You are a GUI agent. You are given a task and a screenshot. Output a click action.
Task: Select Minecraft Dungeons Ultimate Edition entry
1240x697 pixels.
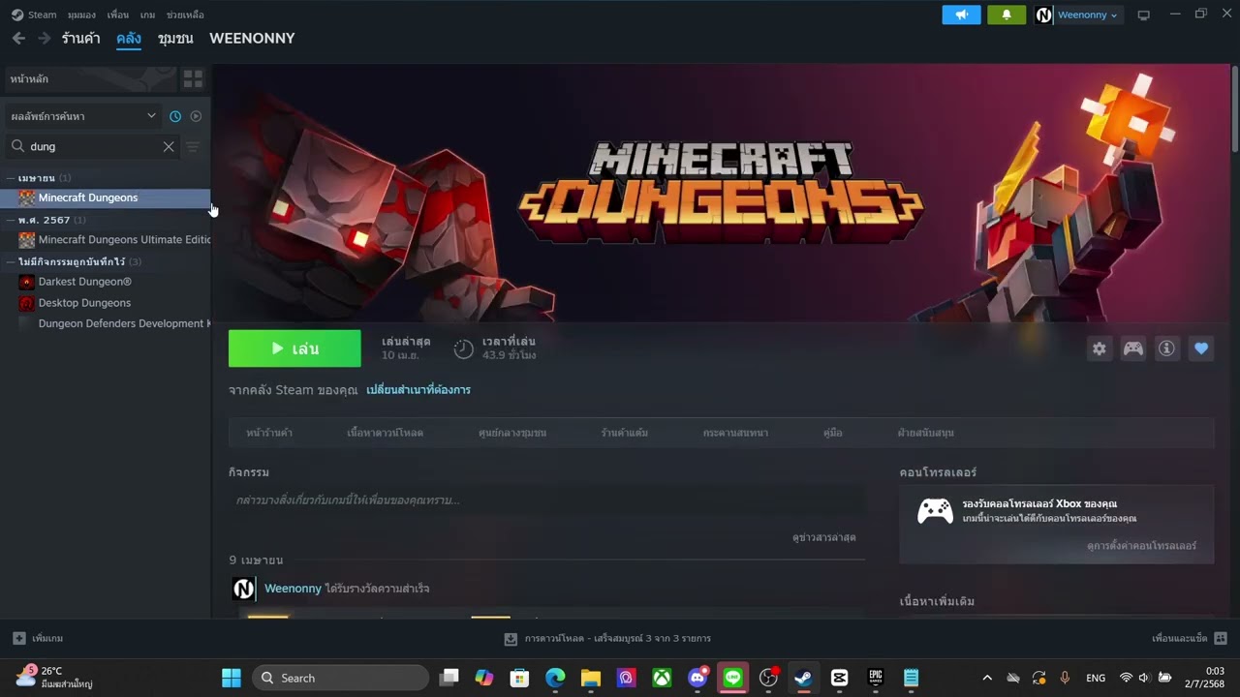[106, 240]
